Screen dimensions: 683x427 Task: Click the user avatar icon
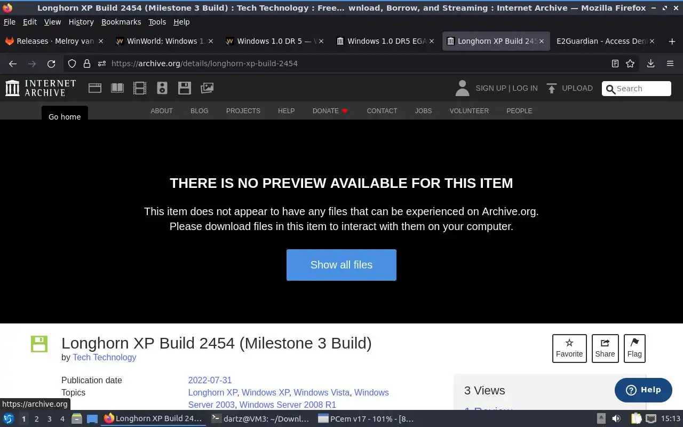[462, 88]
